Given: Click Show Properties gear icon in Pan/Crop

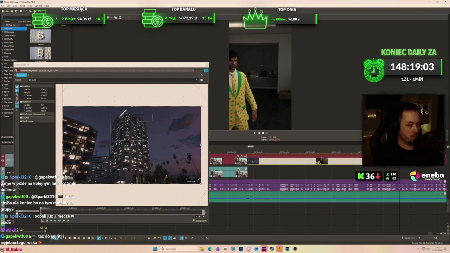Looking at the screenshot, I should pos(17,87).
